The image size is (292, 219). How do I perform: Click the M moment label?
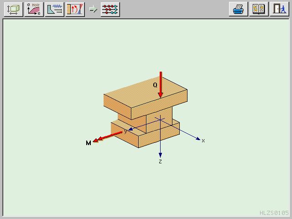(89, 143)
